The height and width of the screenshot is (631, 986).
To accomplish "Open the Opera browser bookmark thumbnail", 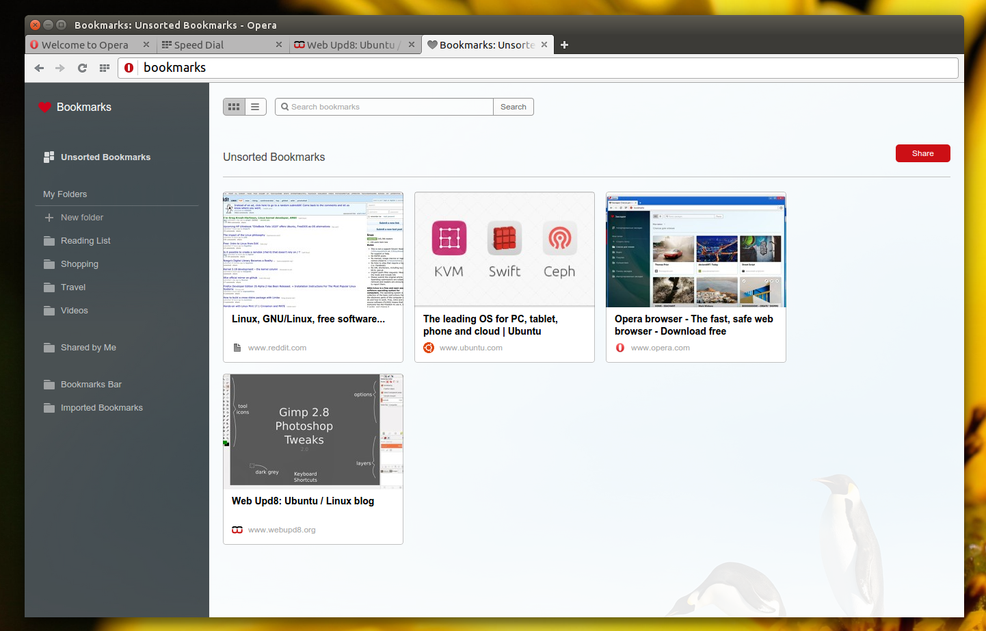I will [x=696, y=250].
